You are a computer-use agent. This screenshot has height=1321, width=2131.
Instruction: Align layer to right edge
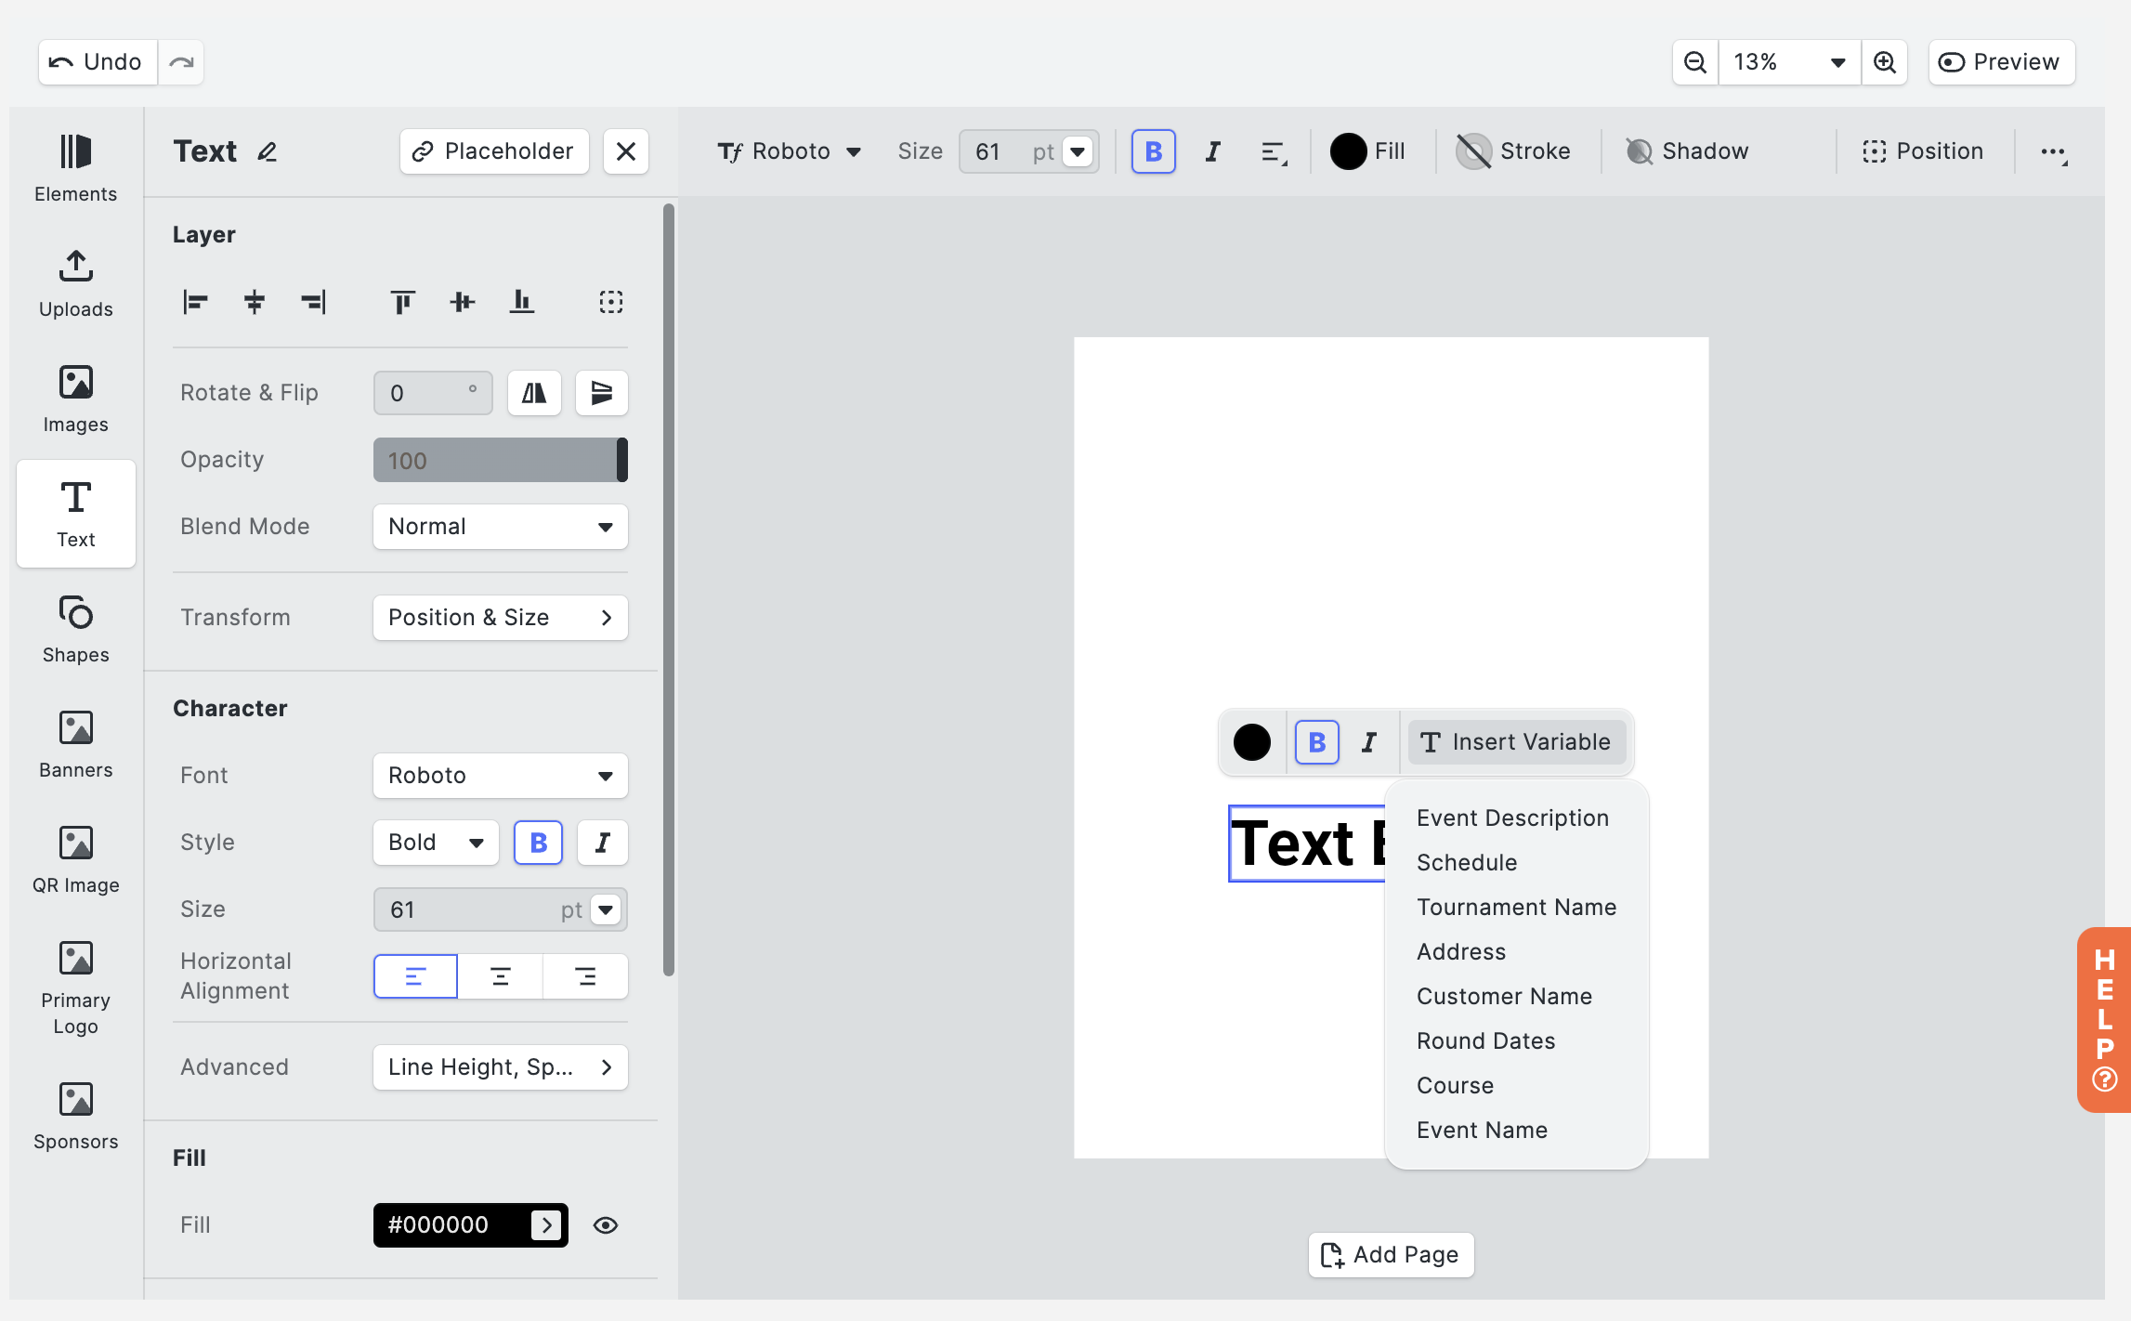314,302
